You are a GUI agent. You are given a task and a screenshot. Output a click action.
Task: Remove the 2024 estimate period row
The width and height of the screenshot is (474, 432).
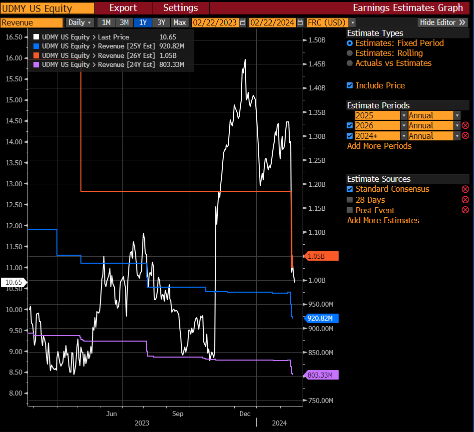tap(465, 136)
